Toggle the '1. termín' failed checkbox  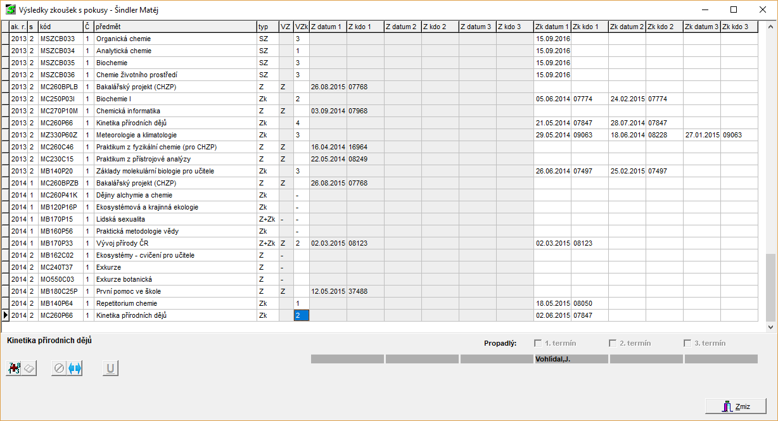pos(538,343)
